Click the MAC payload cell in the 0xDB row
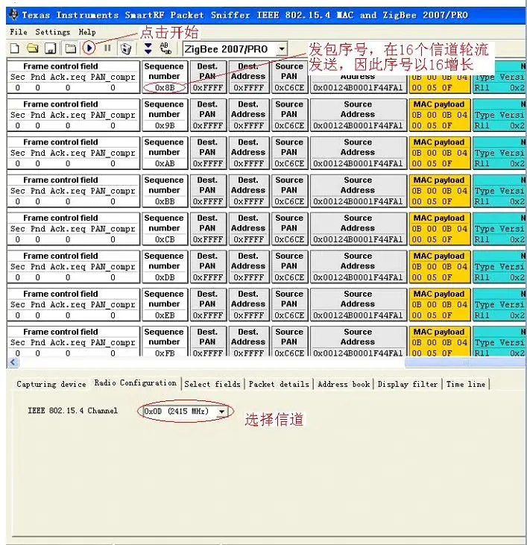The height and width of the screenshot is (545, 527). pyautogui.click(x=440, y=267)
